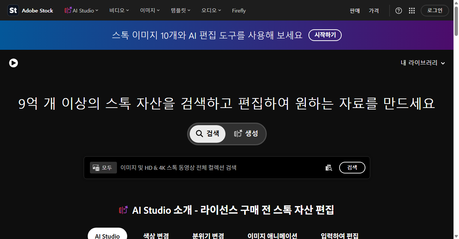Click the 로그인 button
This screenshot has width=459, height=239.
tap(435, 11)
